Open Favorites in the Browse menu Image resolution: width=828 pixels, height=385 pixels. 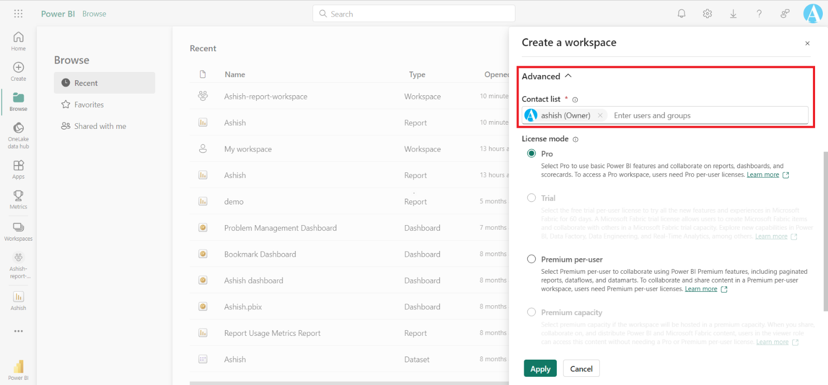click(89, 105)
